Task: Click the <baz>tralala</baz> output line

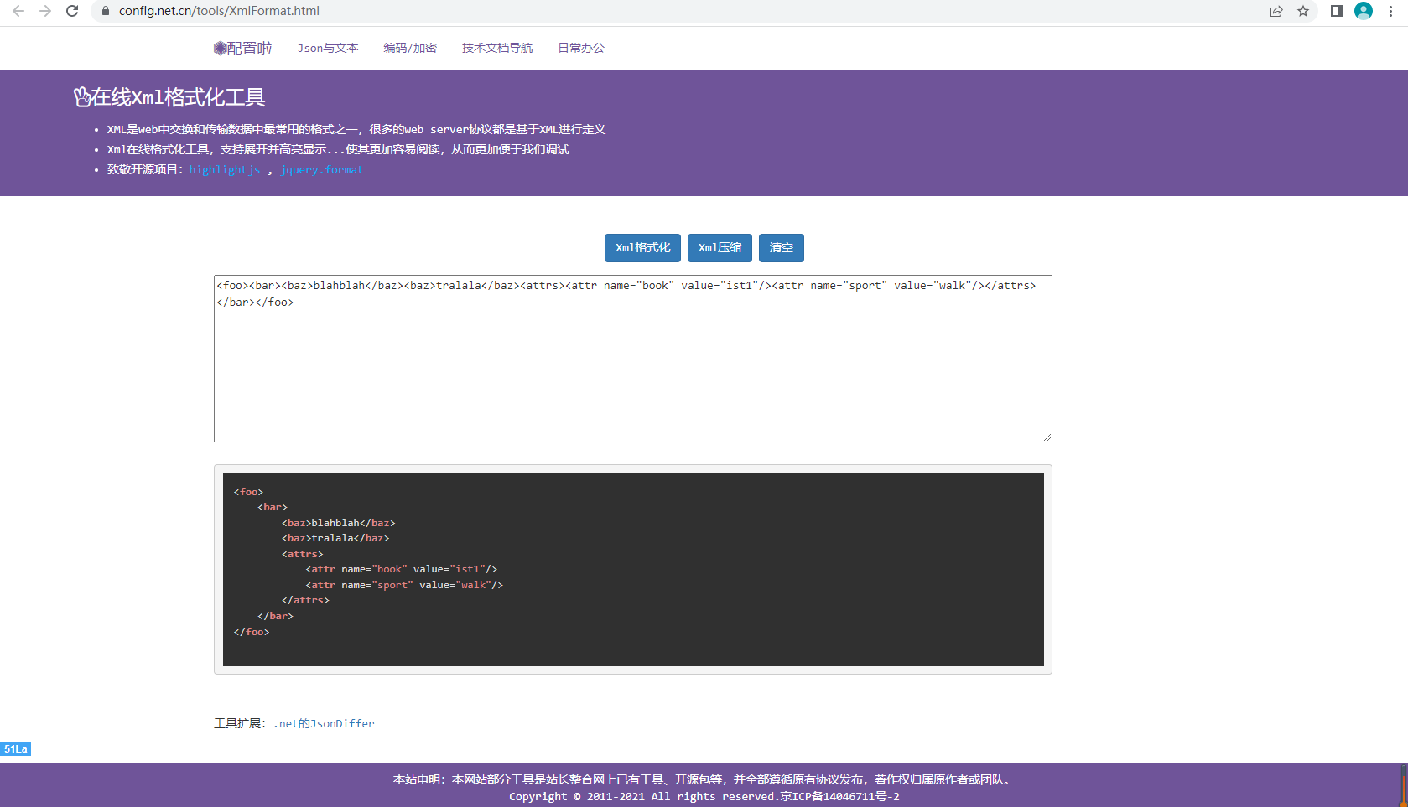Action: pyautogui.click(x=335, y=538)
